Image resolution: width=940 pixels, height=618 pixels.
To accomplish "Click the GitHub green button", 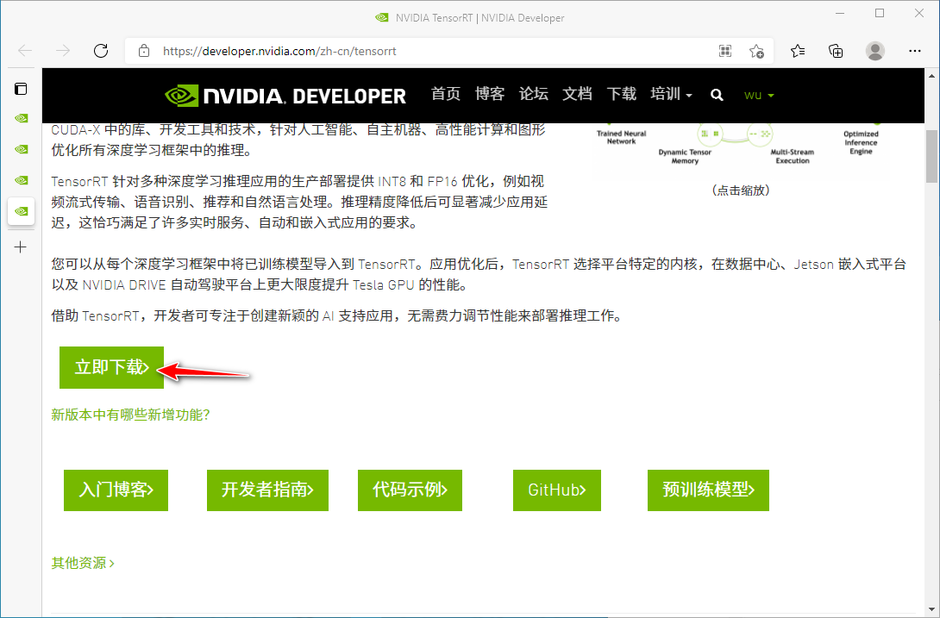I will 556,490.
